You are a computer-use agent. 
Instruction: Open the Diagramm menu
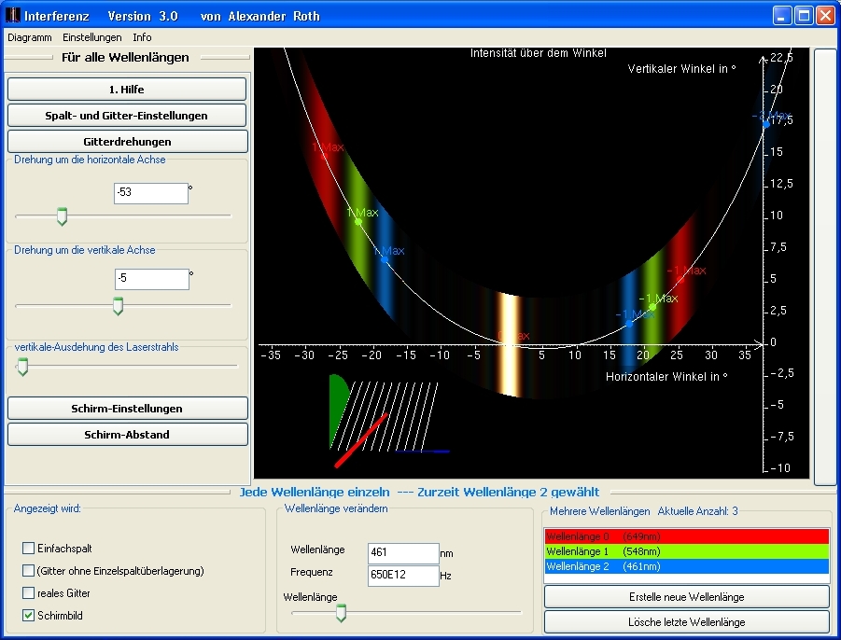pos(30,37)
